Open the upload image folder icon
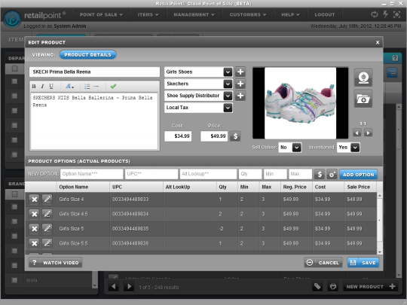This screenshot has width=407, height=305. 363,99
